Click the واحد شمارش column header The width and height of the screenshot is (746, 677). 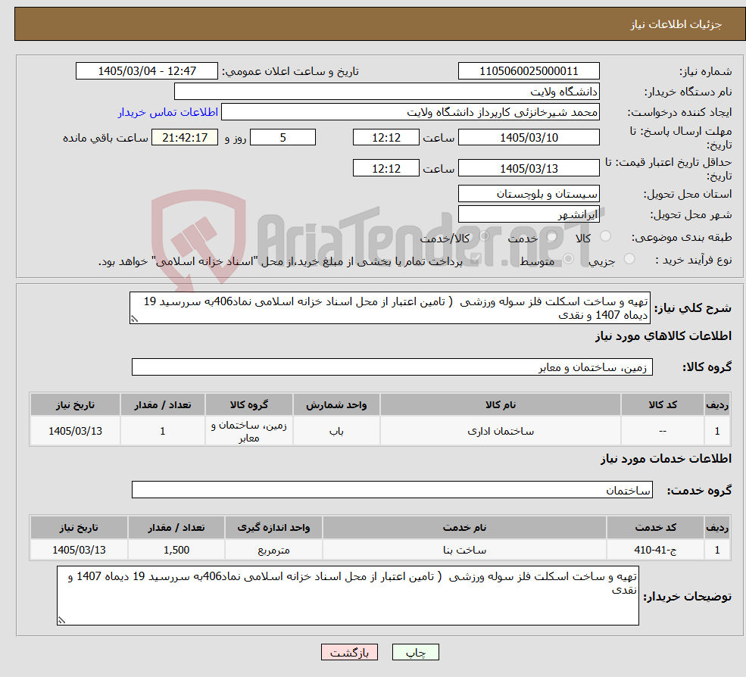336,404
